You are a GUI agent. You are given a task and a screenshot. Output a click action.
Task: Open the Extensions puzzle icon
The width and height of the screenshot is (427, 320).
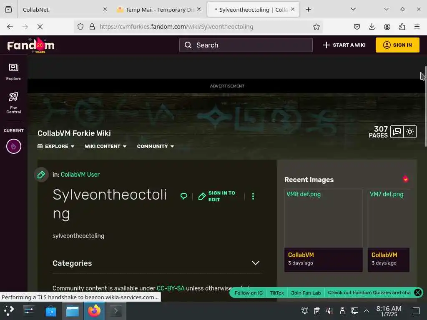click(402, 27)
